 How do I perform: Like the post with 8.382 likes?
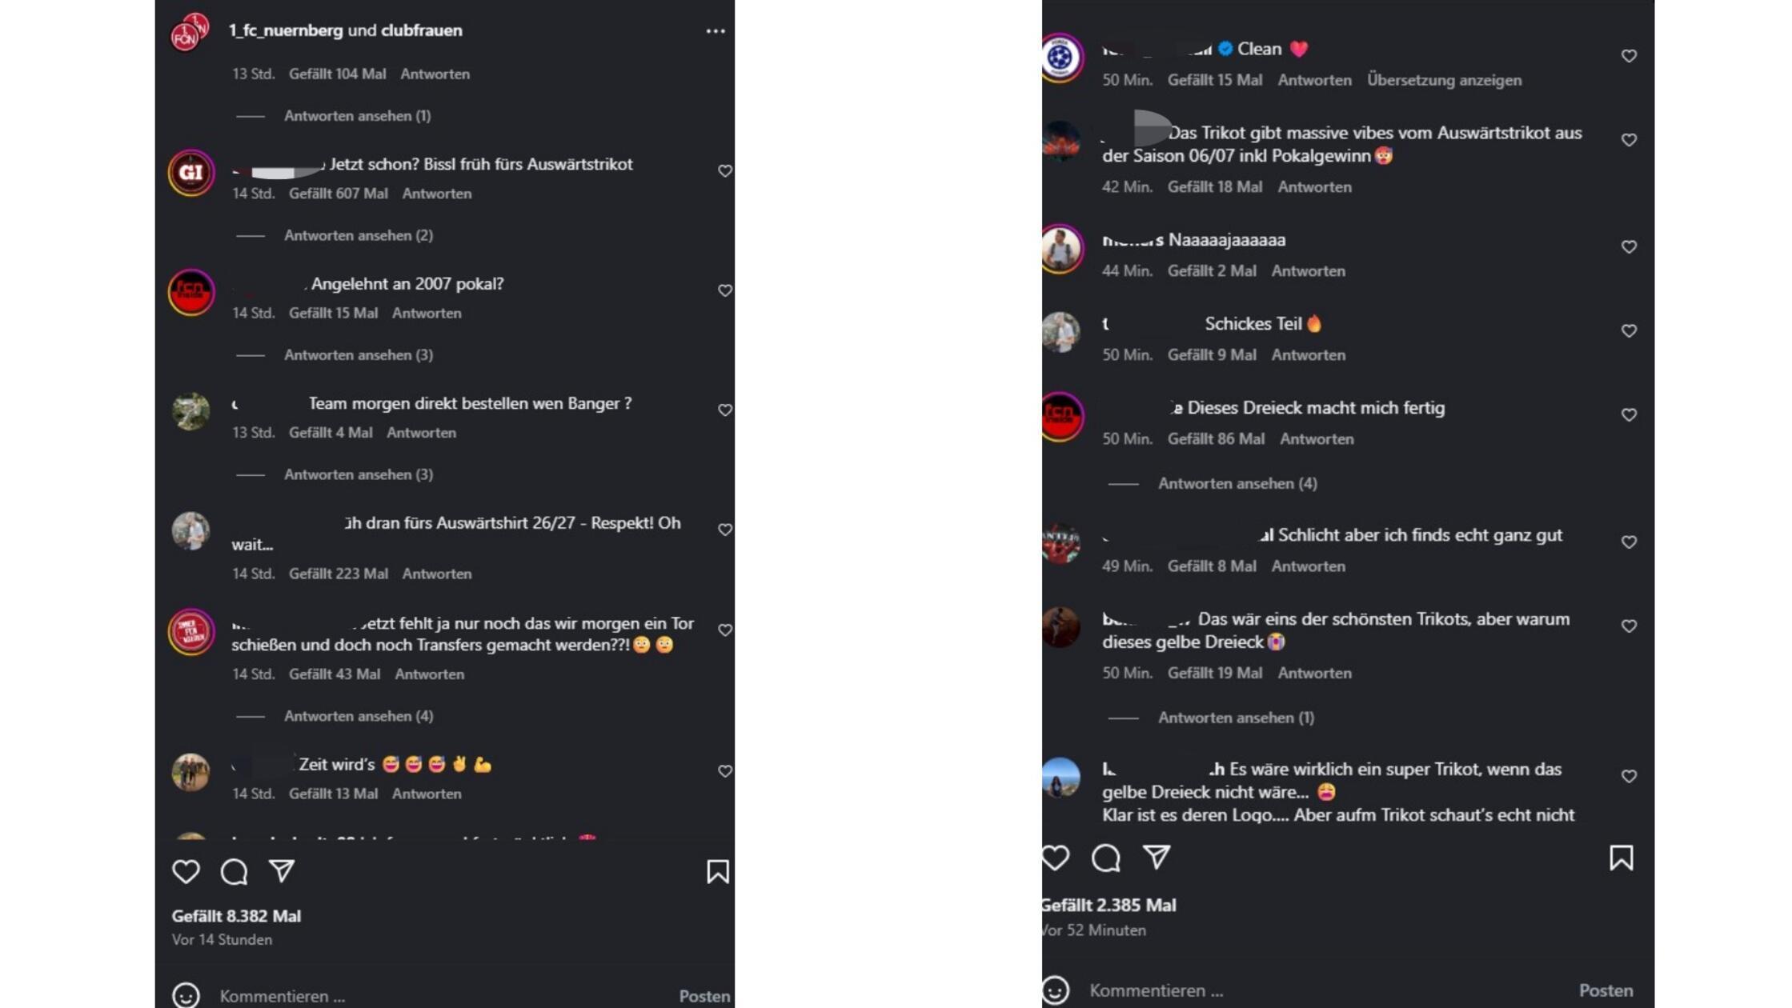[186, 871]
